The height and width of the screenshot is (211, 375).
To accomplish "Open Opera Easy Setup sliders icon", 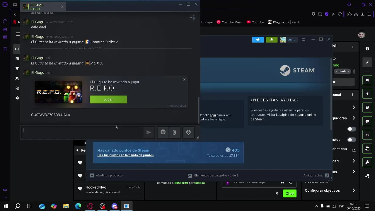I will [369, 14].
